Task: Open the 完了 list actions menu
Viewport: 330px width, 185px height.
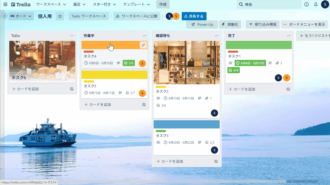Action: point(289,36)
